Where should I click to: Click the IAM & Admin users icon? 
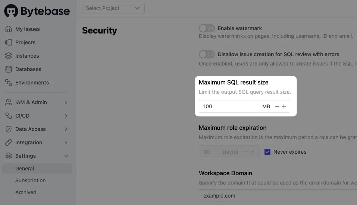click(x=9, y=102)
